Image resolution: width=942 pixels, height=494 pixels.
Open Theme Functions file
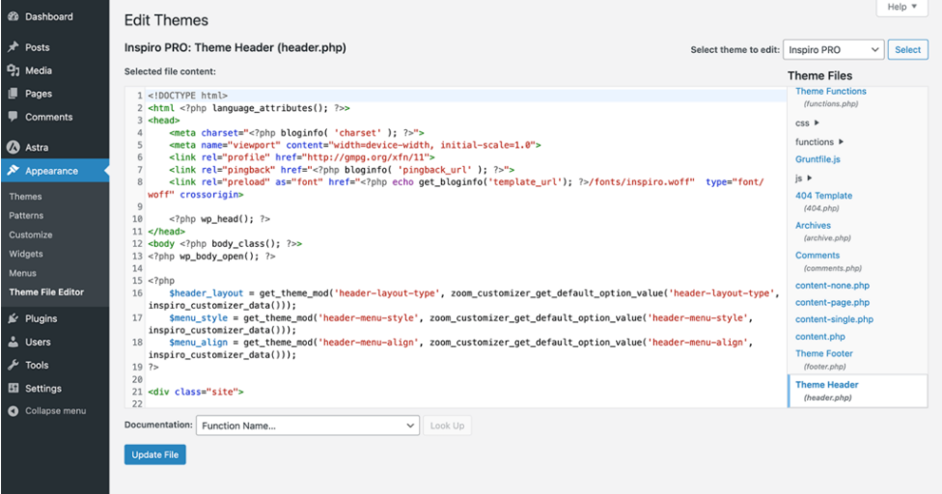click(831, 92)
